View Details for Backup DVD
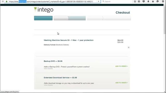Image resolution: width=166 pixels, height=93 pixels. (48, 69)
